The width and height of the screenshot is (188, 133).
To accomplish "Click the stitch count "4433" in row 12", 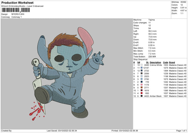I will coord(147,96).
